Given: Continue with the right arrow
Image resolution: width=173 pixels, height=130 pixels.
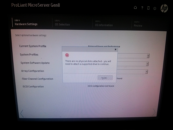Looking at the screenshot, I should [154, 112].
